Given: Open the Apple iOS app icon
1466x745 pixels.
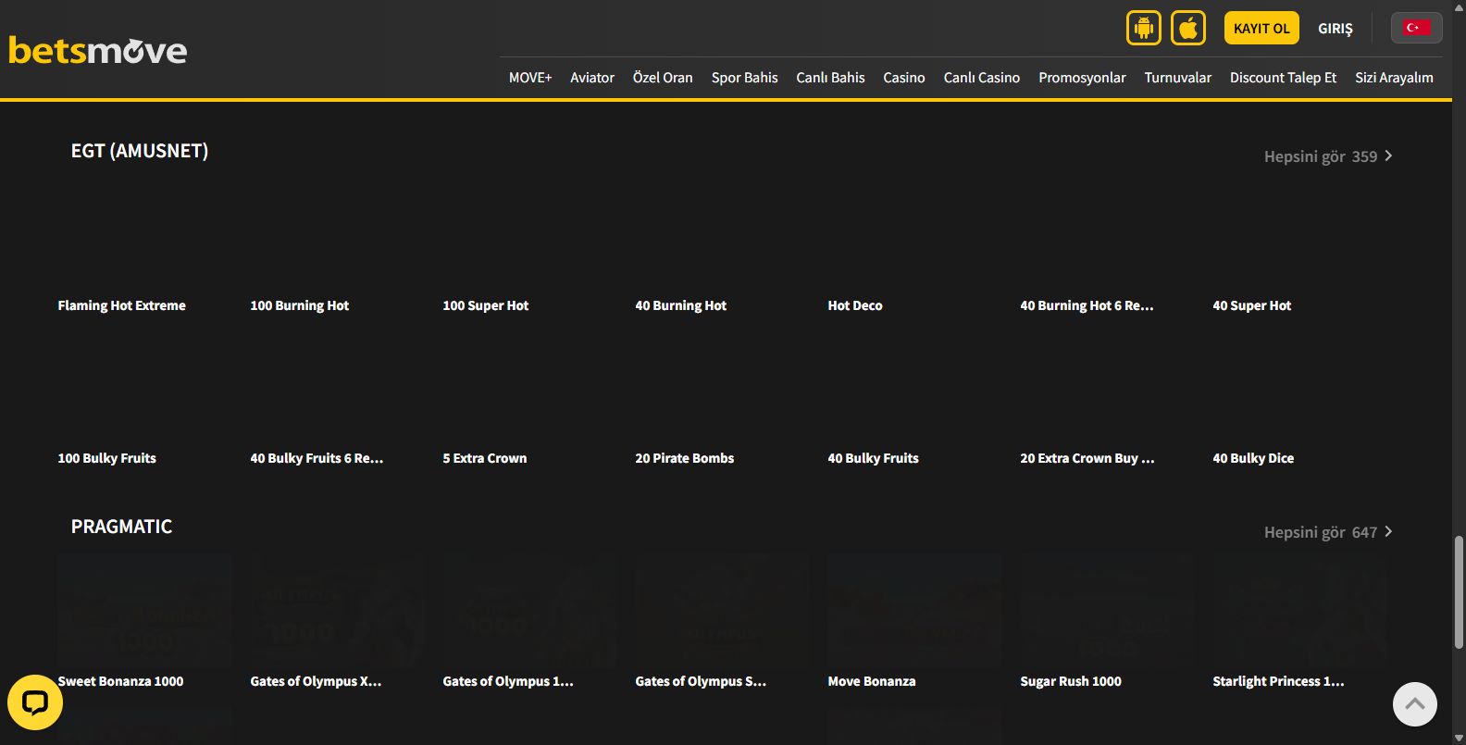Looking at the screenshot, I should 1187,28.
